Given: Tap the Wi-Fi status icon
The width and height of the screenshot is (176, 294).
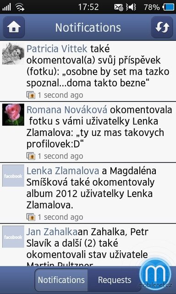Looking at the screenshot, I should (x=20, y=7).
